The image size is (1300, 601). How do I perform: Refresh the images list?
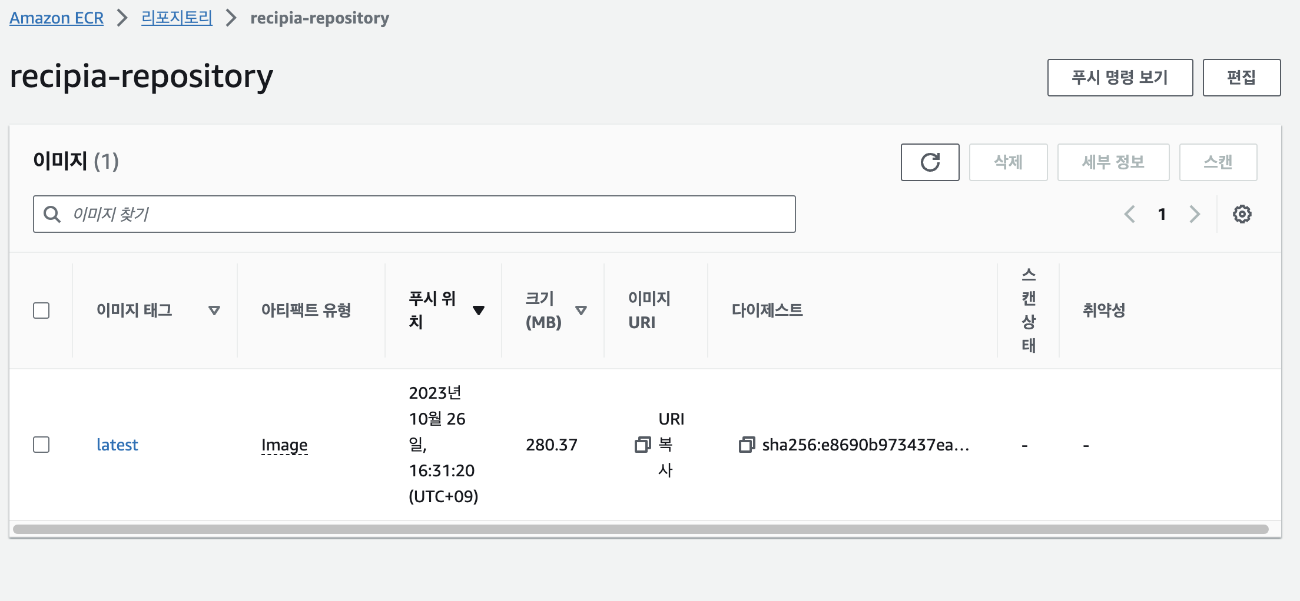930,162
